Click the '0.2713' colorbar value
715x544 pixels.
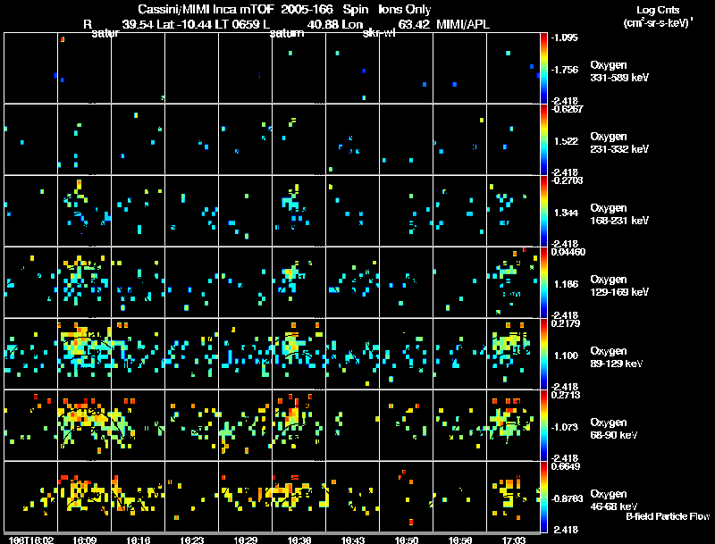[x=565, y=395]
